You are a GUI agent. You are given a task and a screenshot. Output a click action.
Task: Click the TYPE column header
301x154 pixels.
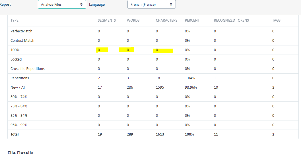pos(15,20)
